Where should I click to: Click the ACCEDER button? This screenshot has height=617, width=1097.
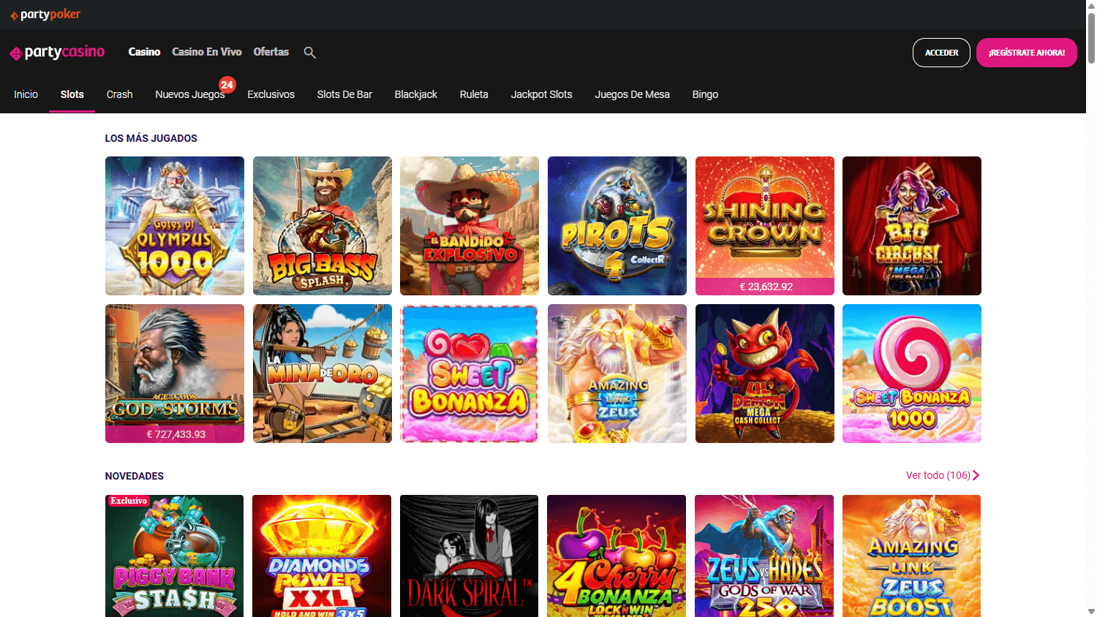click(x=941, y=52)
